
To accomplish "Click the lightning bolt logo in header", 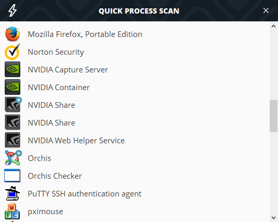I will pyautogui.click(x=13, y=10).
